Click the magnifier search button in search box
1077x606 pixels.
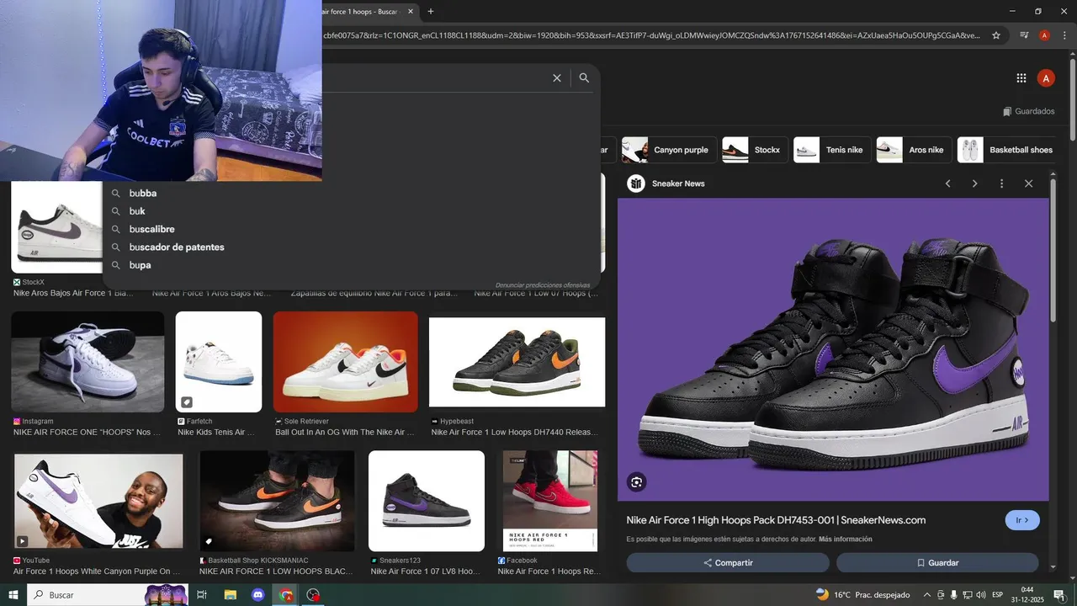[584, 77]
